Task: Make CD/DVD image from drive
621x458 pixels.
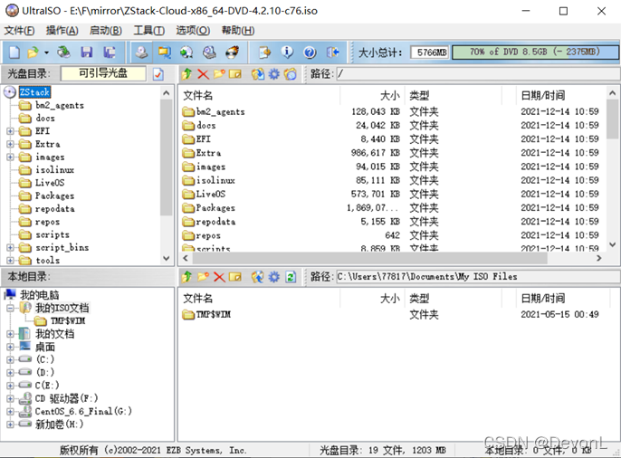Action: tap(141, 52)
